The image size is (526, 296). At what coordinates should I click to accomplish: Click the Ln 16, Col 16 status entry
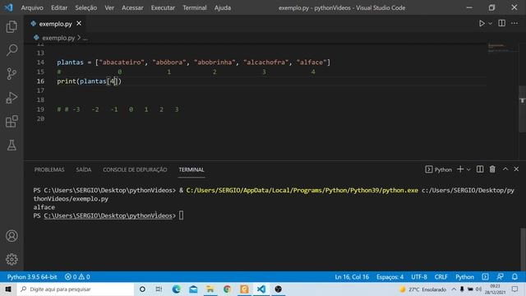352,277
